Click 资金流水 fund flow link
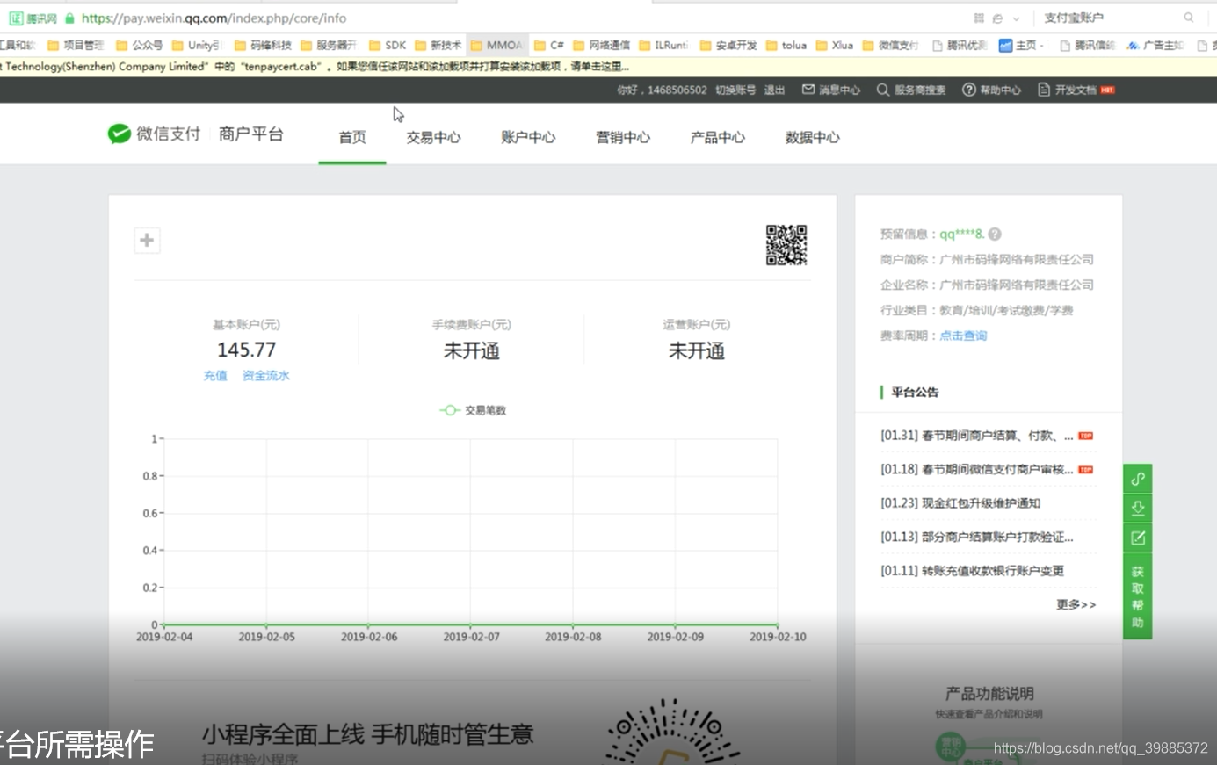Screen dimensions: 1217x765 click(x=266, y=375)
